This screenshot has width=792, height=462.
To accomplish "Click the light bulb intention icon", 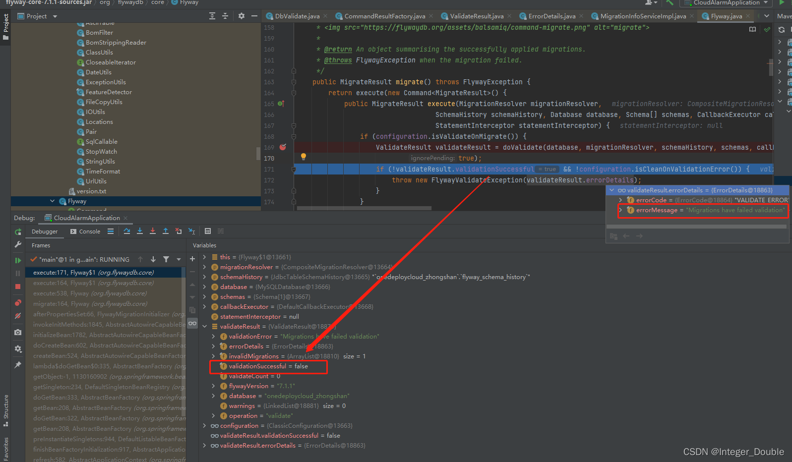I will coord(304,157).
